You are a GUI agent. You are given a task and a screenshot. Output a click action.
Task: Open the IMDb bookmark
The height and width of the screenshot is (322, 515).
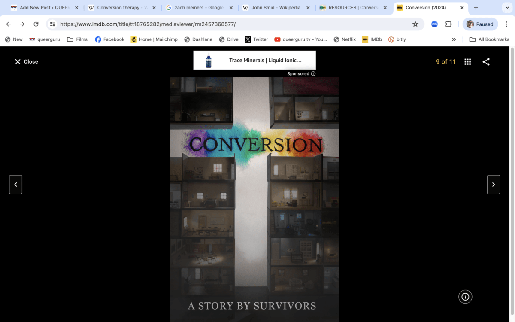tap(372, 39)
